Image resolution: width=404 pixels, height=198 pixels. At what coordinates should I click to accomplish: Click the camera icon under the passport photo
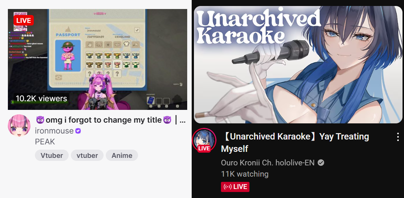pos(59,77)
